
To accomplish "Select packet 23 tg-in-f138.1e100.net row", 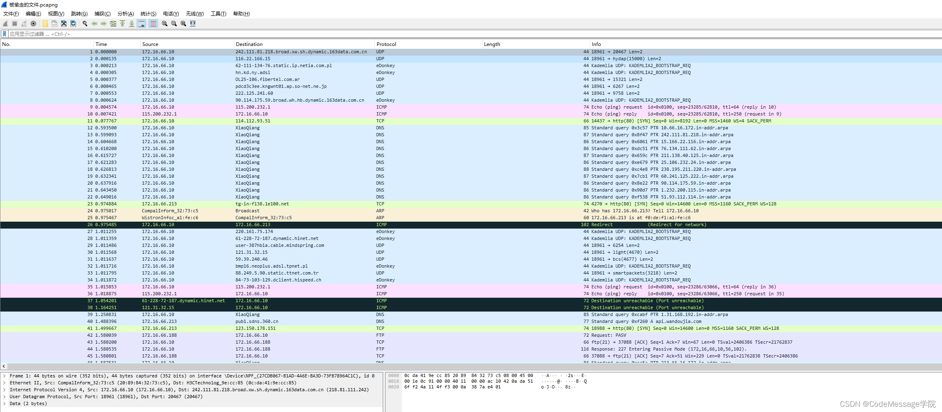I will pyautogui.click(x=471, y=204).
